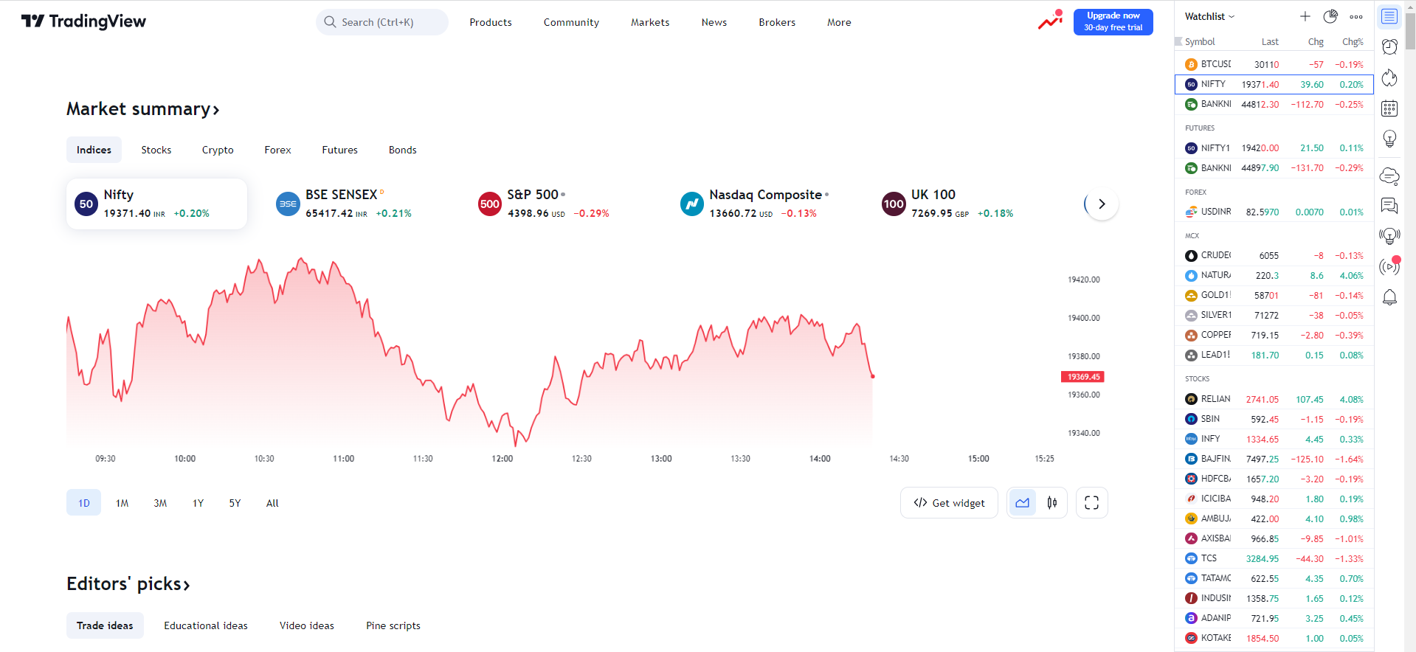
Task: Select the USDINR row in watchlist
Action: pyautogui.click(x=1274, y=212)
